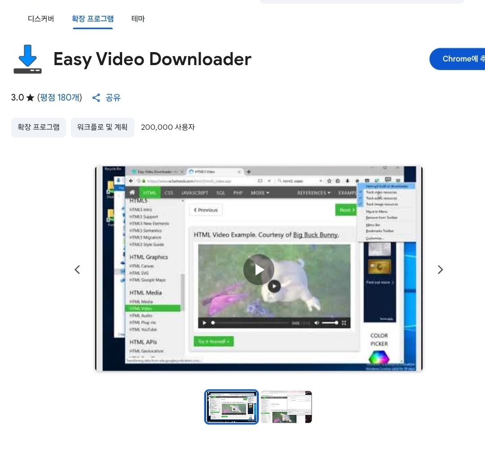Image resolution: width=485 pixels, height=450 pixels.
Task: Open the 평점 180개 ratings link
Action: click(x=61, y=98)
